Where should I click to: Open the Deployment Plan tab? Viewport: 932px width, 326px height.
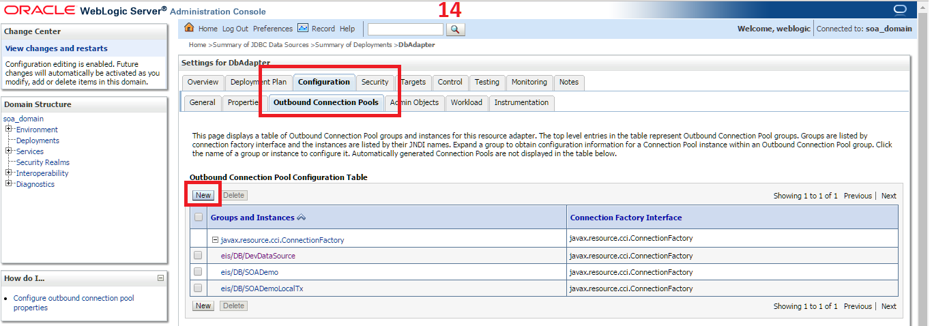pyautogui.click(x=259, y=82)
